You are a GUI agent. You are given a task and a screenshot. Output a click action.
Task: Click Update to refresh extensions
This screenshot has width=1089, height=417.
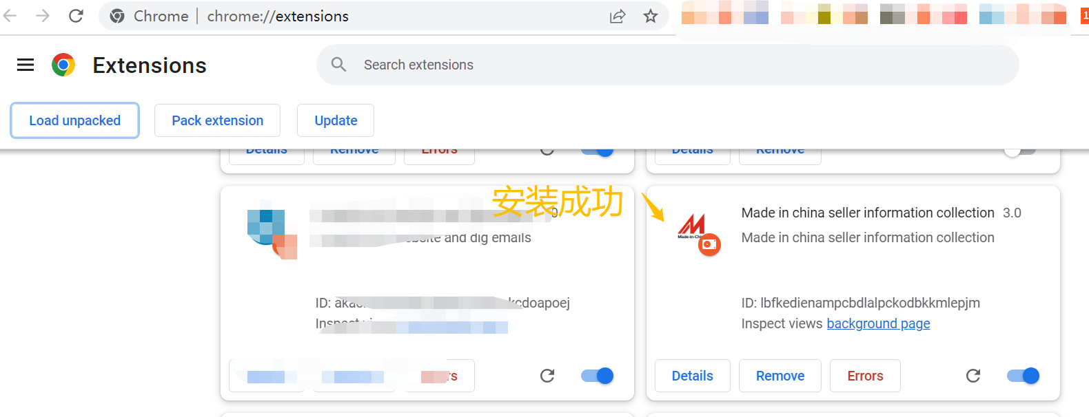pos(336,120)
